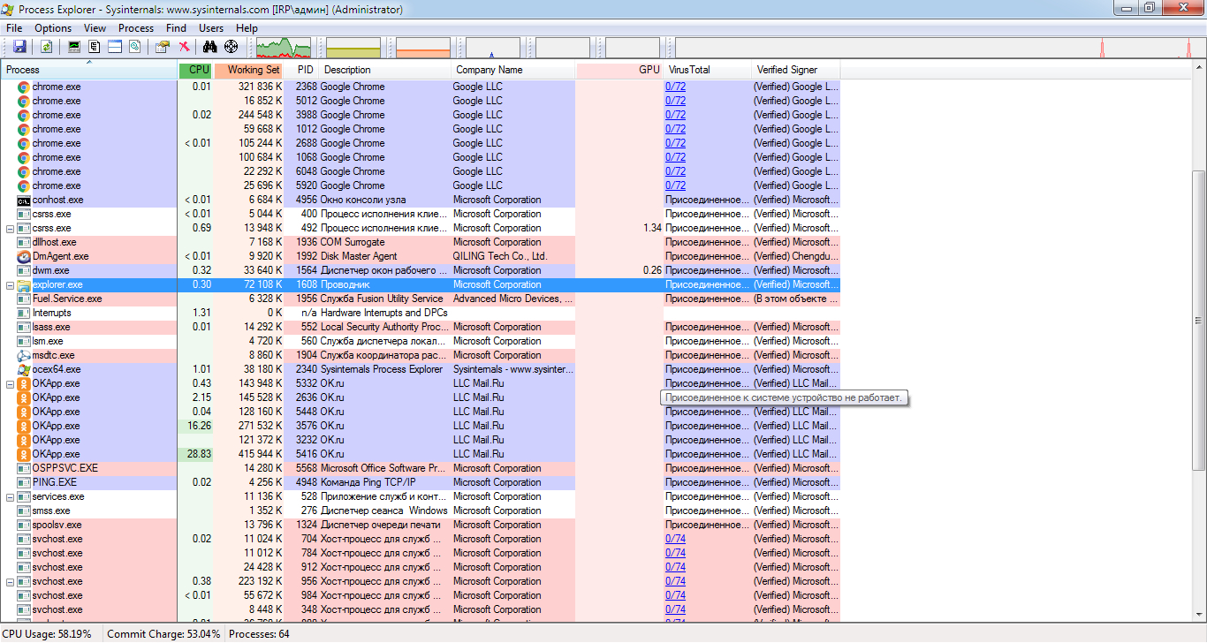The width and height of the screenshot is (1207, 643).
Task: Select the OSPPSVC.EXE process row
Action: pyautogui.click(x=421, y=468)
